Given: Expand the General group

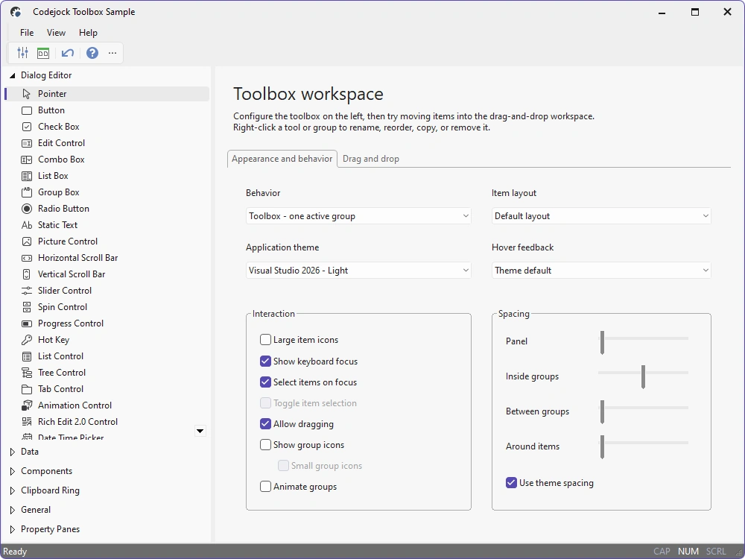Looking at the screenshot, I should 13,510.
